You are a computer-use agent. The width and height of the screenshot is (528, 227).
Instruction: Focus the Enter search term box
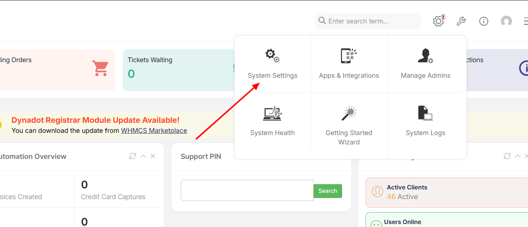tap(372, 21)
